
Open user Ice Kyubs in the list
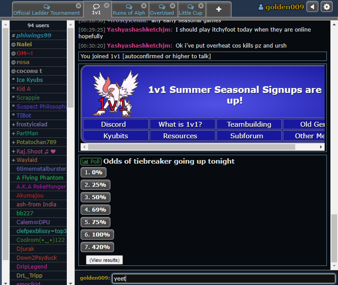pos(38,80)
